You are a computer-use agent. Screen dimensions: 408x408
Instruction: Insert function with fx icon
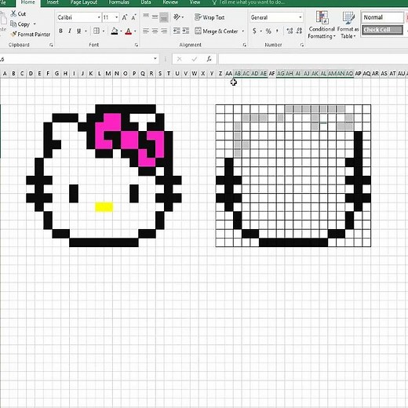click(209, 59)
